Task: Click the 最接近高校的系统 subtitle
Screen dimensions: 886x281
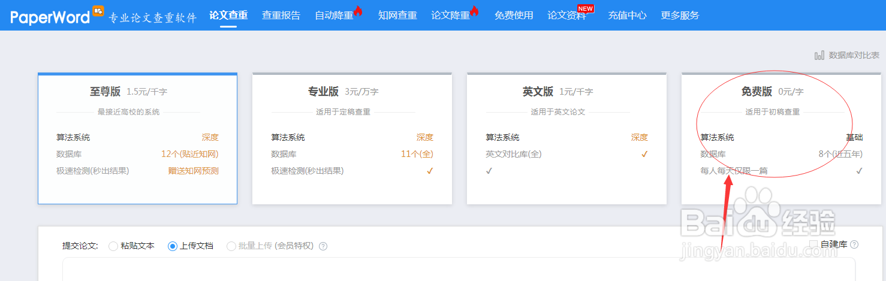Action: (129, 112)
